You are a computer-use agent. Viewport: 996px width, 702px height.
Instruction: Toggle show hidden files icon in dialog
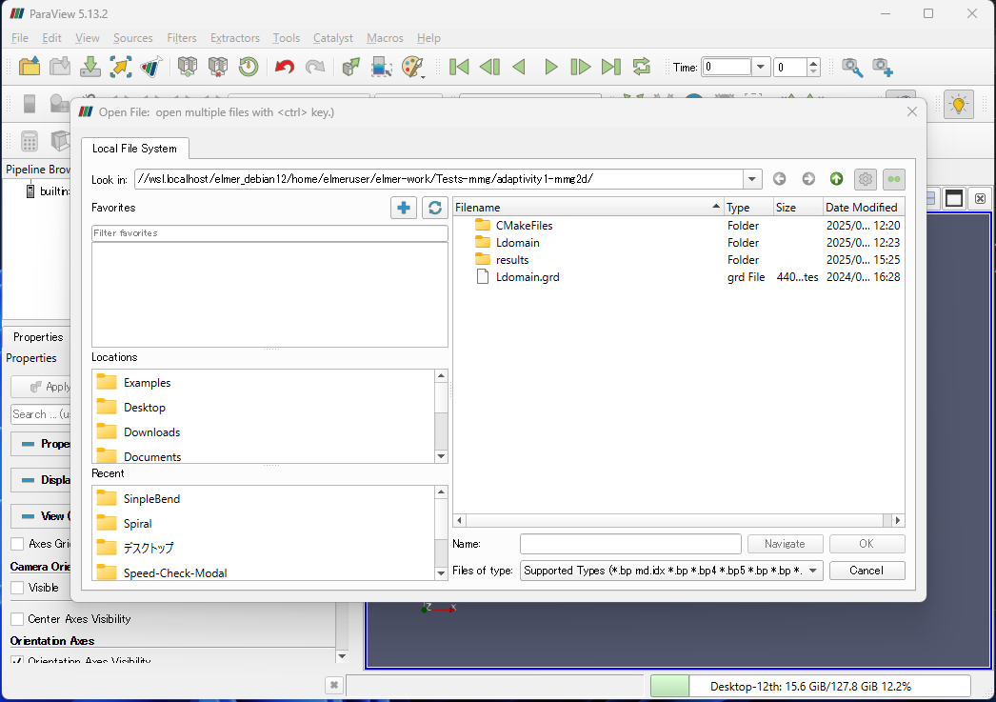click(894, 179)
